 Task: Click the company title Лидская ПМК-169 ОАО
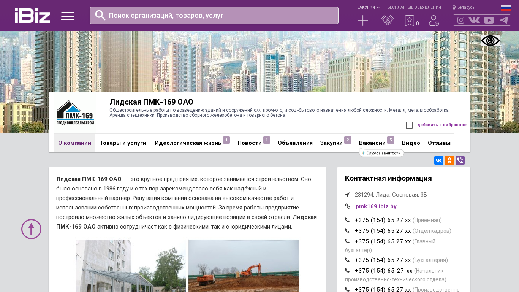pyautogui.click(x=152, y=102)
